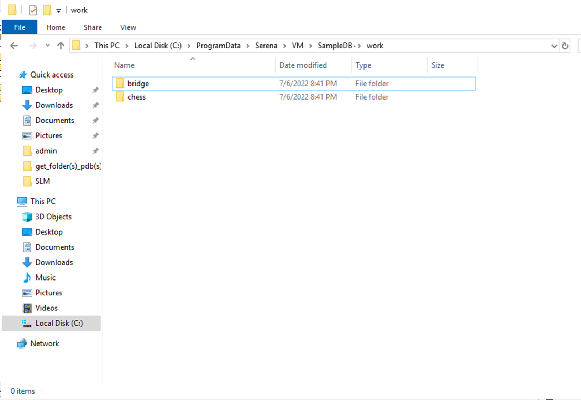581x400 pixels.
Task: Click the Up one level arrow
Action: [61, 46]
